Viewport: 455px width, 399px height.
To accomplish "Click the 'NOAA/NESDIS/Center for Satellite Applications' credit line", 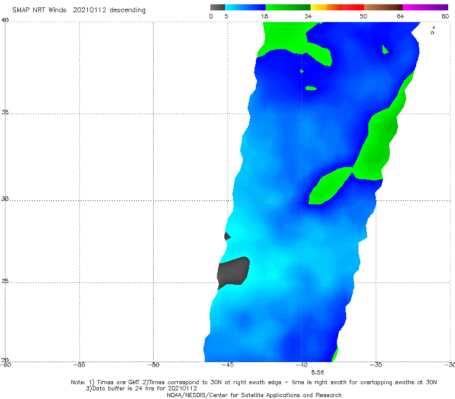I will tap(254, 395).
